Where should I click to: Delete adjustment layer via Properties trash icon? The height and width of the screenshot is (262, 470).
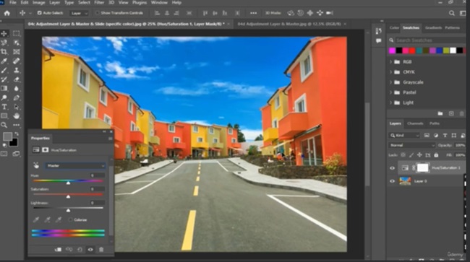point(101,250)
